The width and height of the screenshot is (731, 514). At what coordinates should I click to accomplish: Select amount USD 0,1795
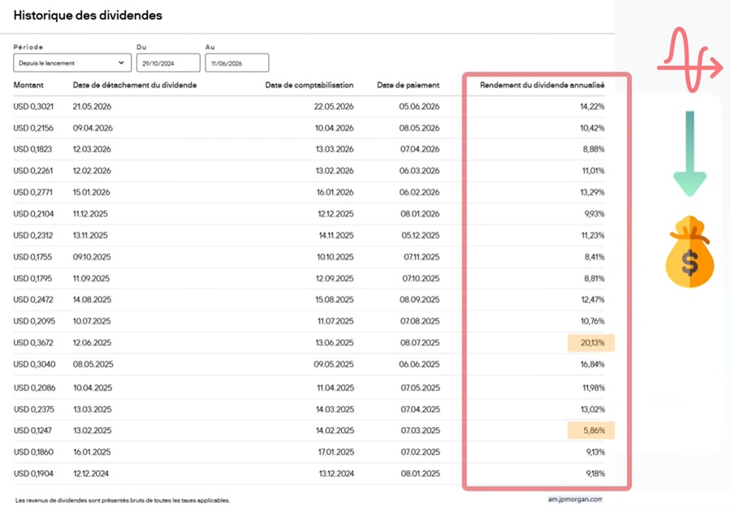coord(32,279)
